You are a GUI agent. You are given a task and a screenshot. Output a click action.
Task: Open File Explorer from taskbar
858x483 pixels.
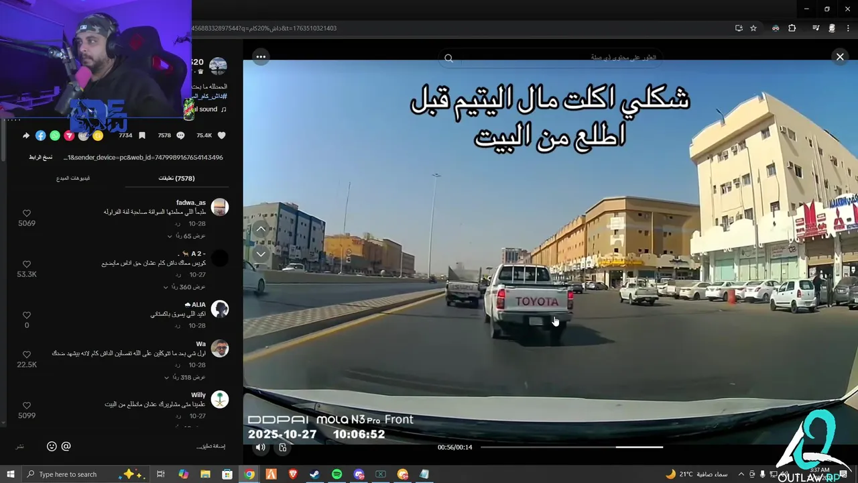205,474
